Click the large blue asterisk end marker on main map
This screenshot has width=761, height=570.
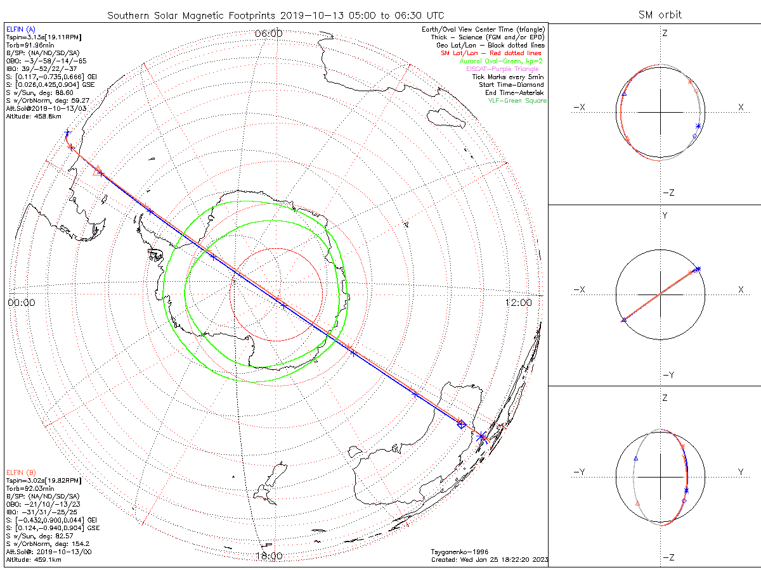click(481, 436)
